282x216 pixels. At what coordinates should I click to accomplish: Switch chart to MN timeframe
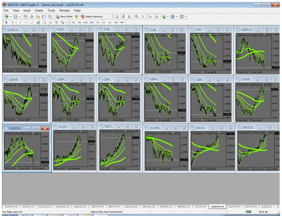(x=122, y=23)
